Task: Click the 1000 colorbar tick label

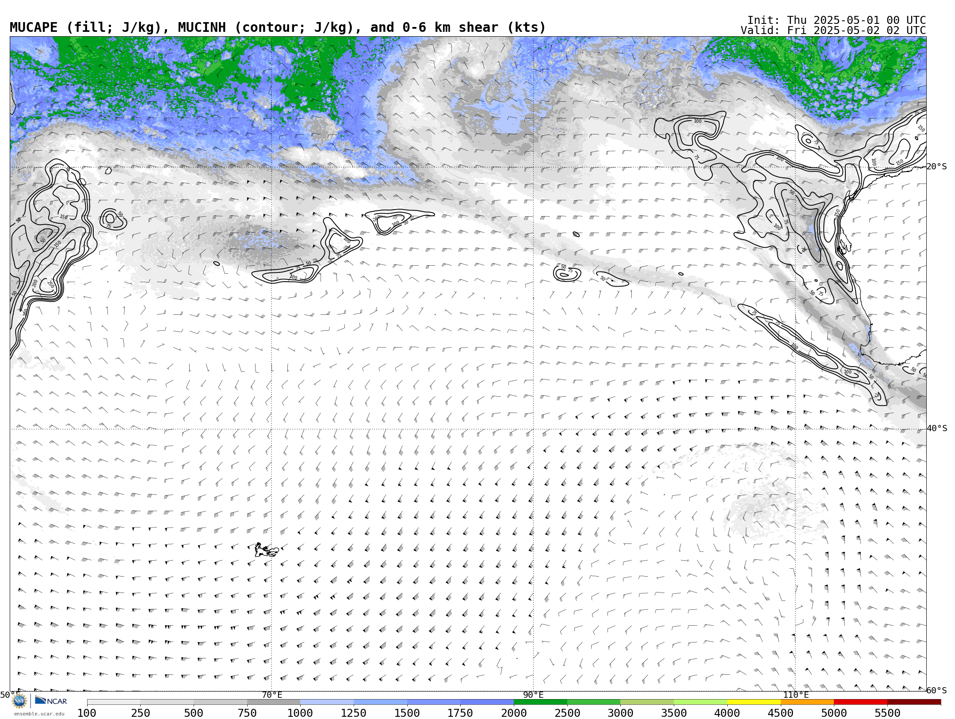Action: 300,713
